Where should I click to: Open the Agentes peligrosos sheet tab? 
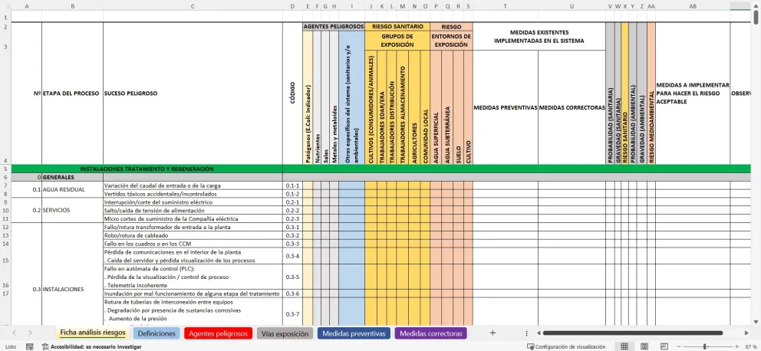click(x=217, y=333)
